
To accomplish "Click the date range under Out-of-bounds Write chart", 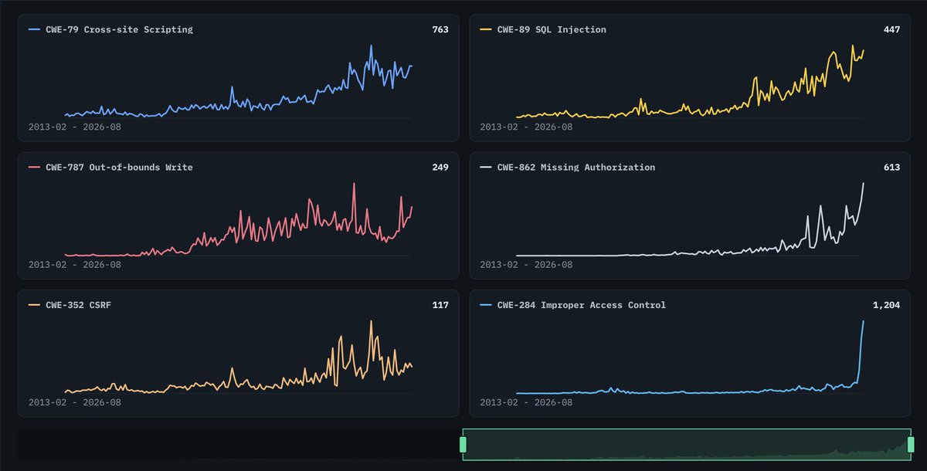I will [75, 264].
